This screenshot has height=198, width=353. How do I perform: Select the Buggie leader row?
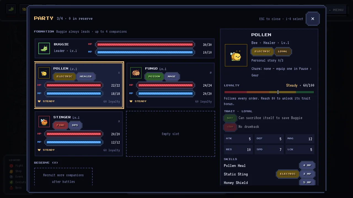125,48
